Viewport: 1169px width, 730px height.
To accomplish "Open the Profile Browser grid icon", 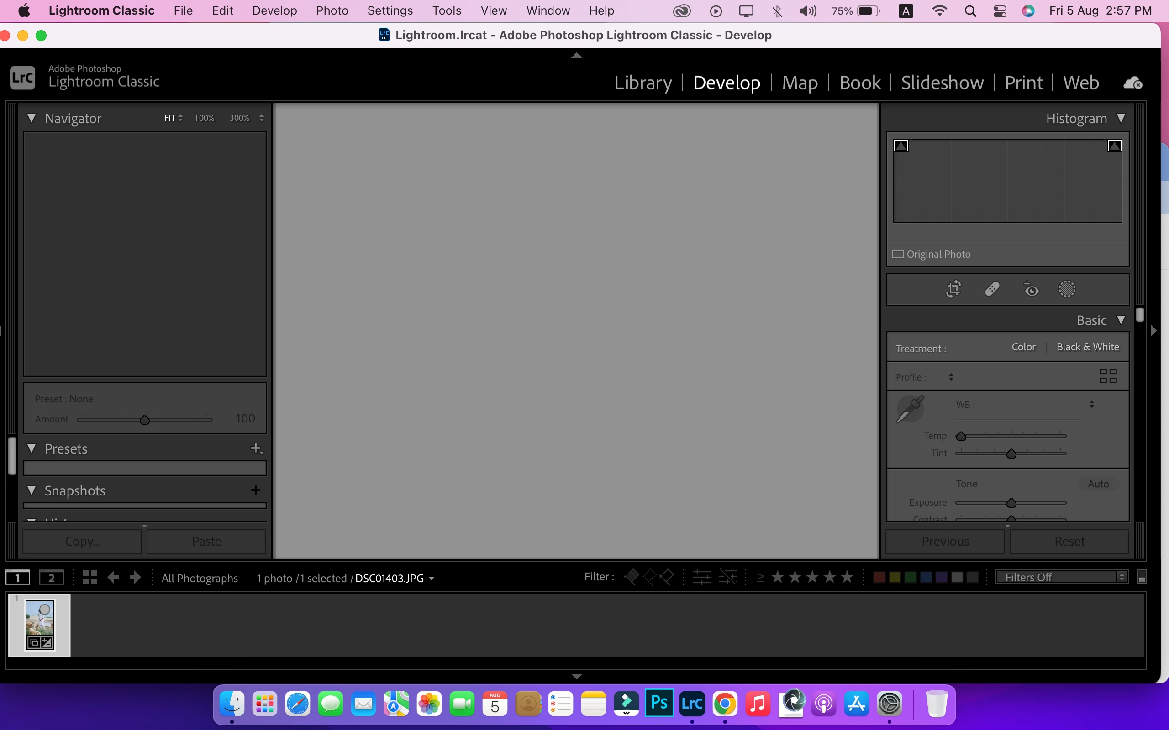I will click(1108, 376).
